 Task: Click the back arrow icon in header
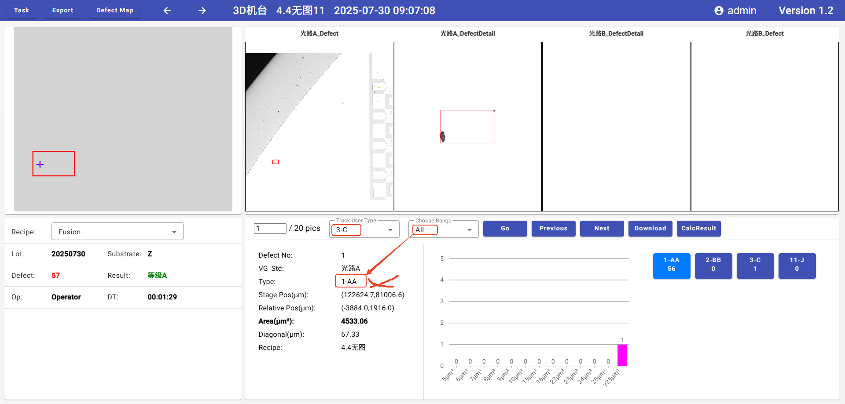pyautogui.click(x=167, y=11)
